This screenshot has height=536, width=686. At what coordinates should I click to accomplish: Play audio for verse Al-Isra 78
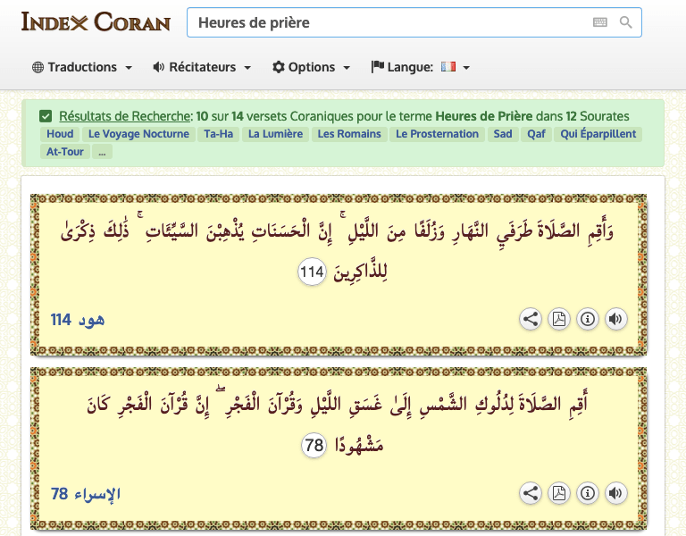(615, 492)
